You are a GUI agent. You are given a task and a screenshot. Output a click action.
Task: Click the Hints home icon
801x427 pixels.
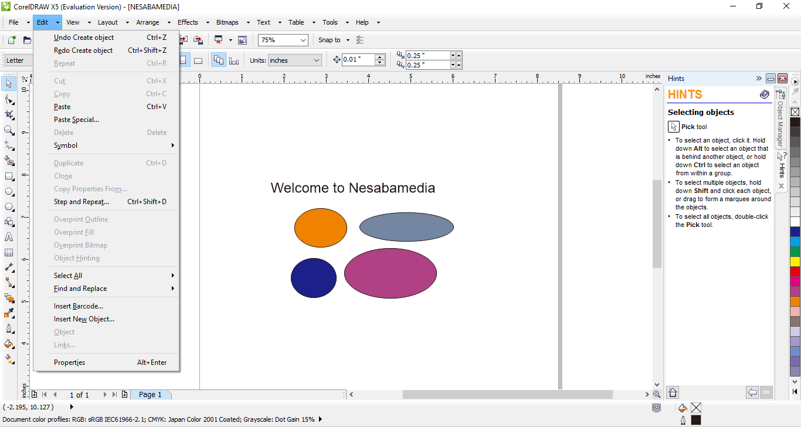[x=673, y=392]
